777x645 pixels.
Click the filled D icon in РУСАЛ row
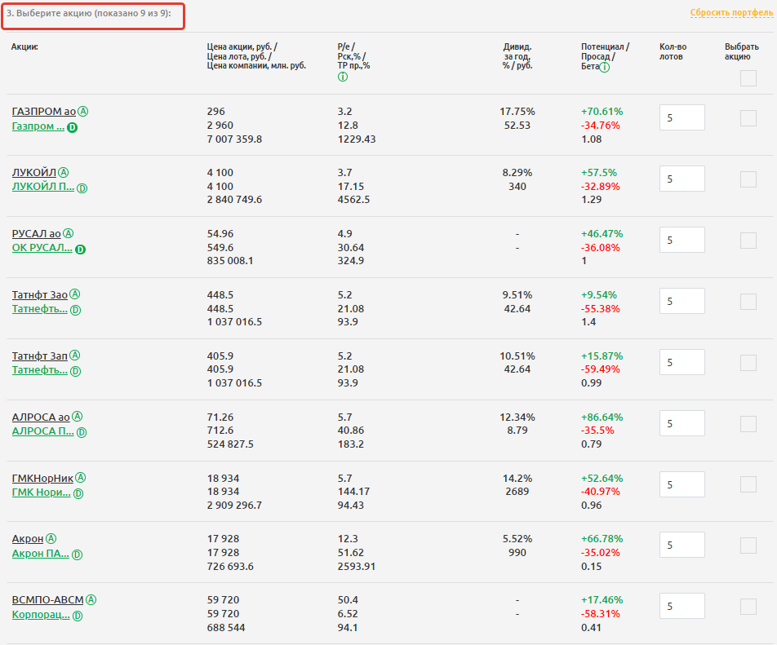[x=80, y=250]
